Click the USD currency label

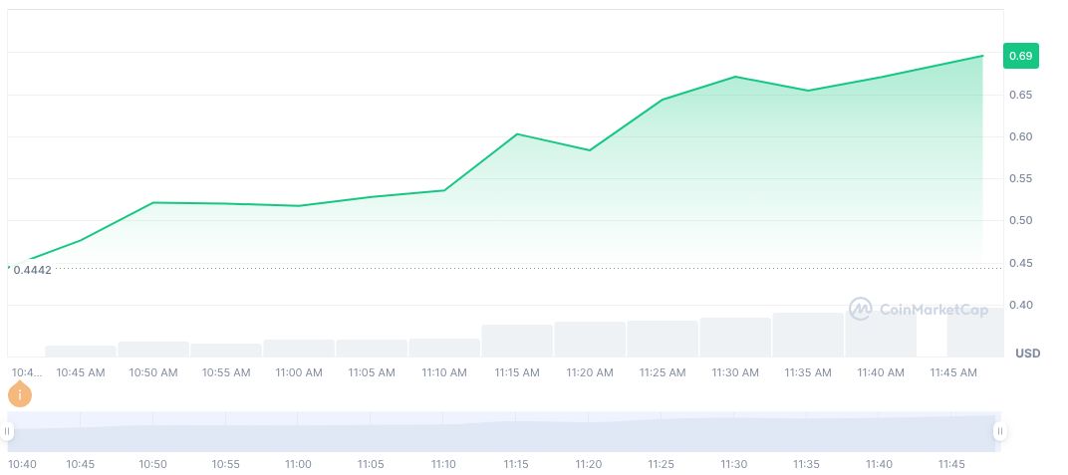[x=1027, y=354]
